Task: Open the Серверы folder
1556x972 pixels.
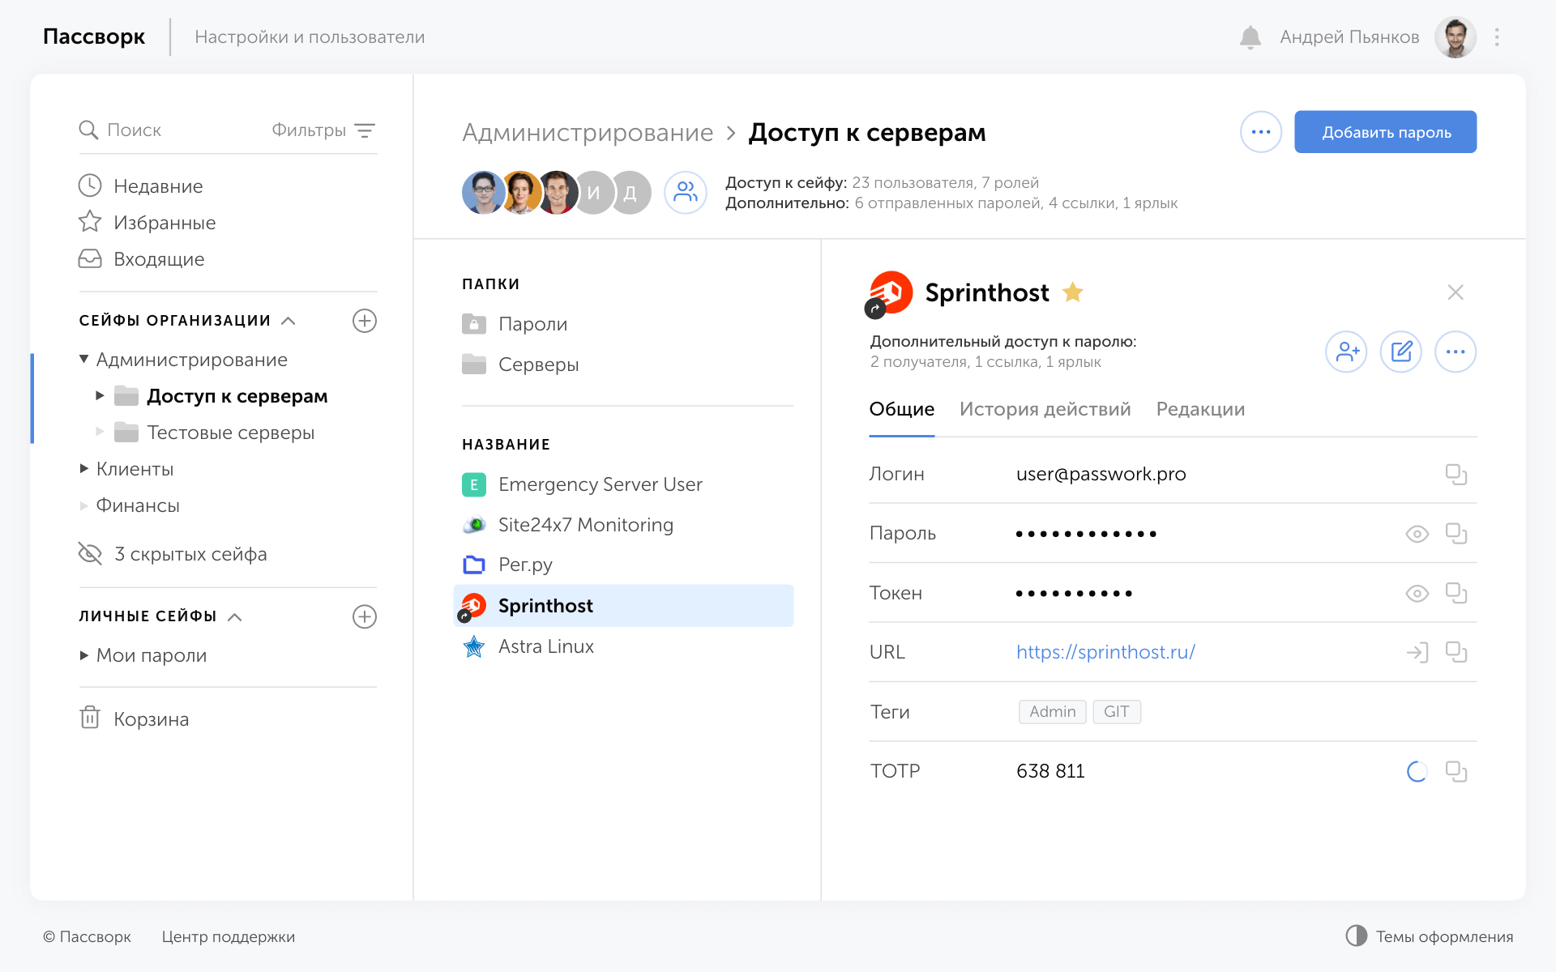Action: 520,364
